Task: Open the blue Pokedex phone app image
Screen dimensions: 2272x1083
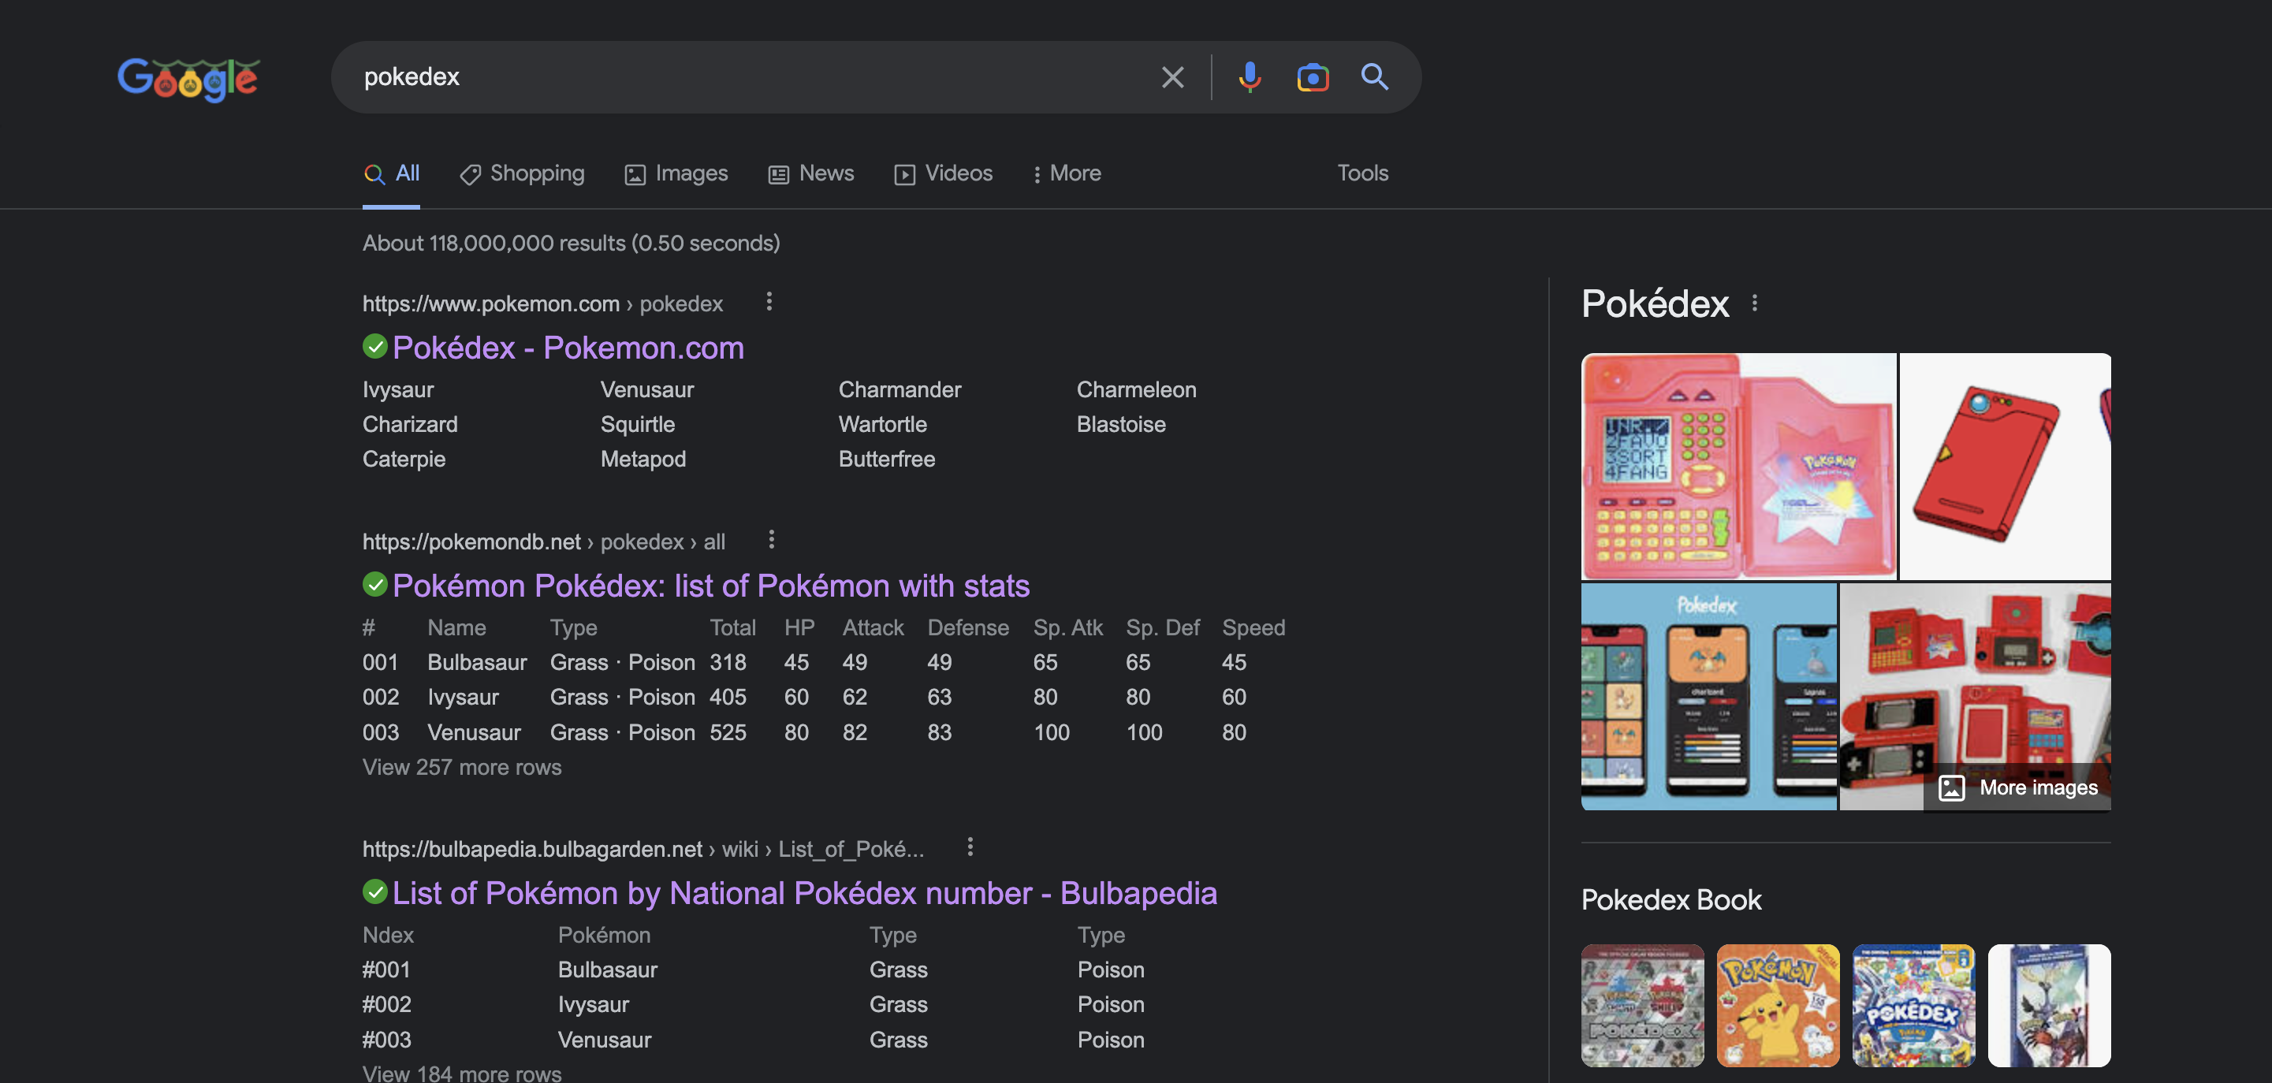Action: (1708, 697)
